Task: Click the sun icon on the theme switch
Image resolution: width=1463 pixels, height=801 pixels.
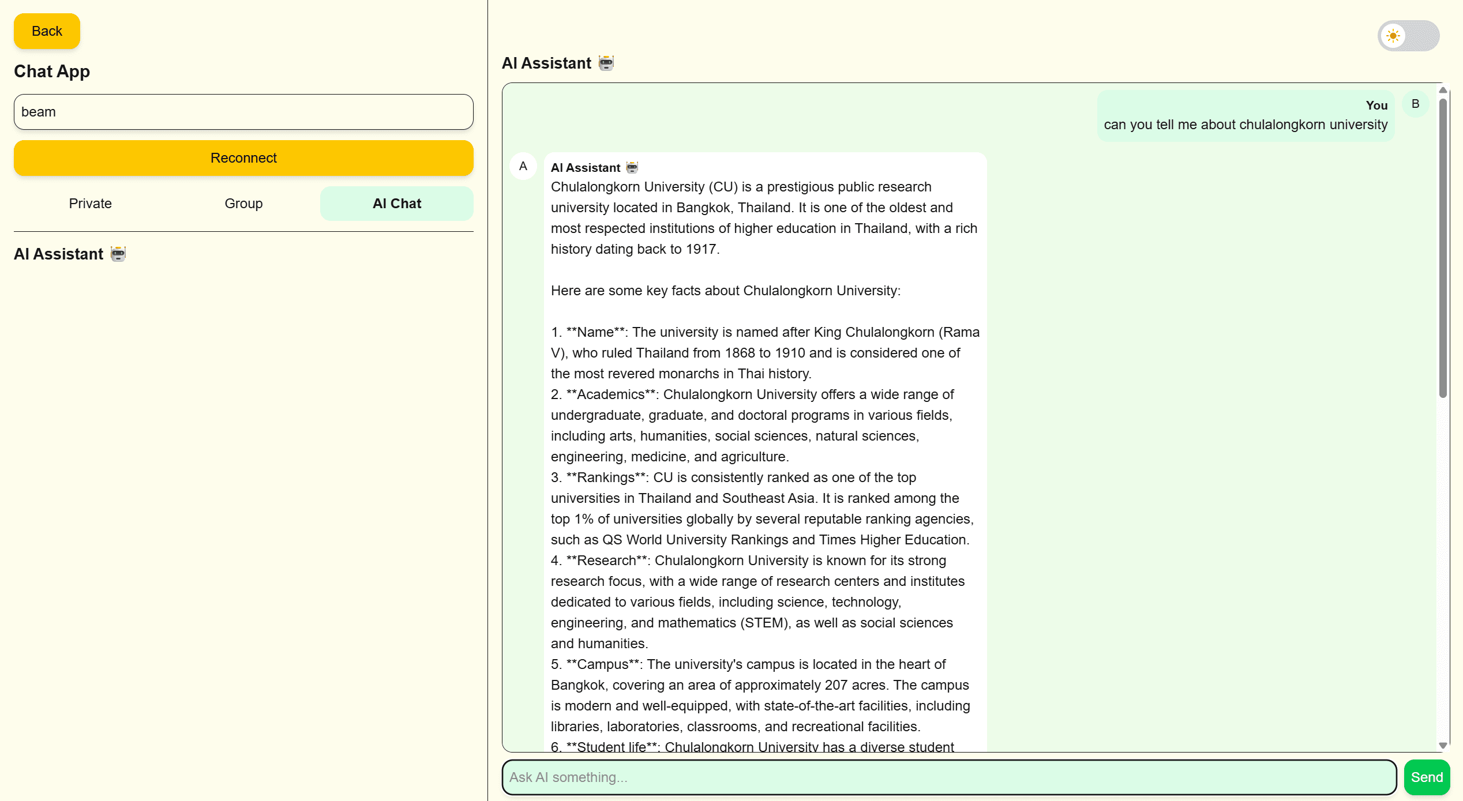Action: (x=1393, y=36)
